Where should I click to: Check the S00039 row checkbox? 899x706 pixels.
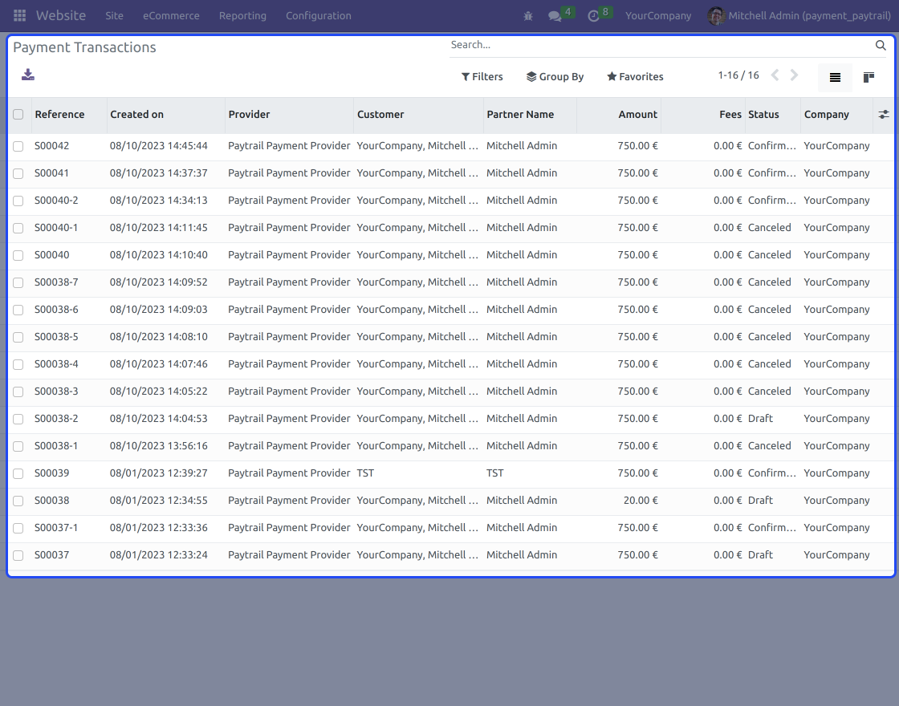tap(18, 473)
